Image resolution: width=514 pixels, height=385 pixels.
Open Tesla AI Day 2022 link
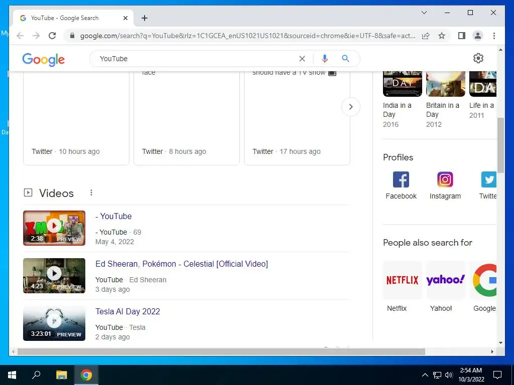tap(127, 311)
